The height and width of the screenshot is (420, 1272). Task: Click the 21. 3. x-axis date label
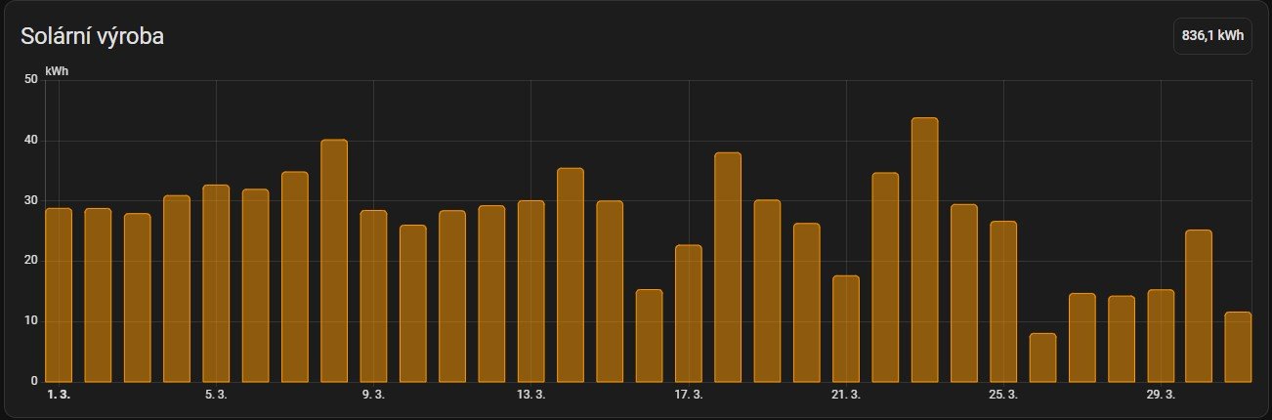tap(845, 395)
